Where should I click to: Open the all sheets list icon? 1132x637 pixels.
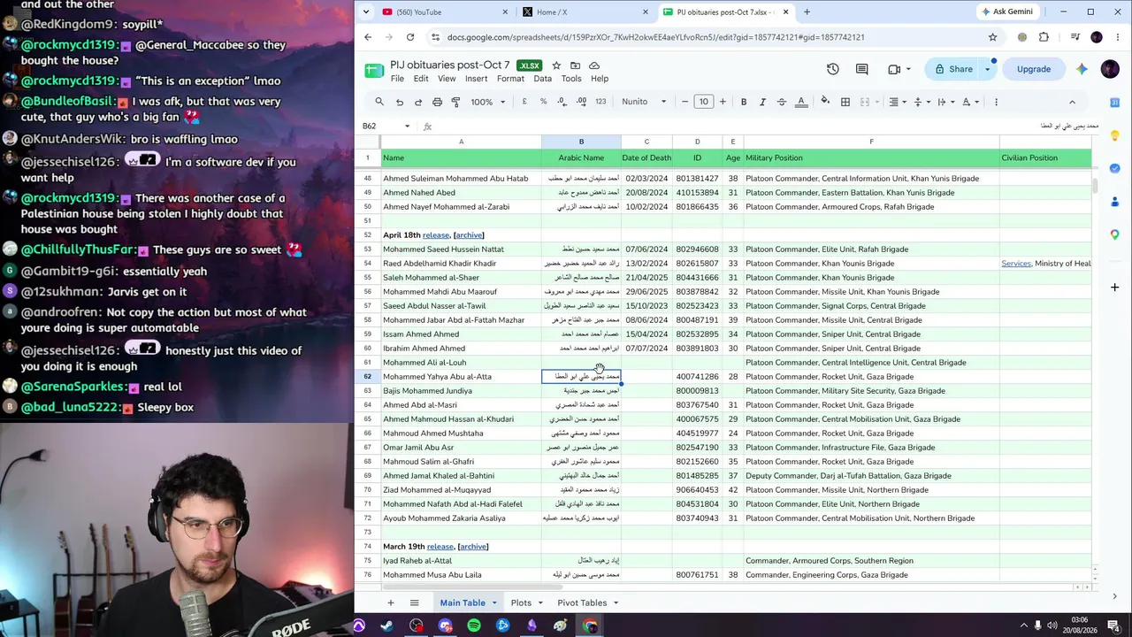click(414, 603)
